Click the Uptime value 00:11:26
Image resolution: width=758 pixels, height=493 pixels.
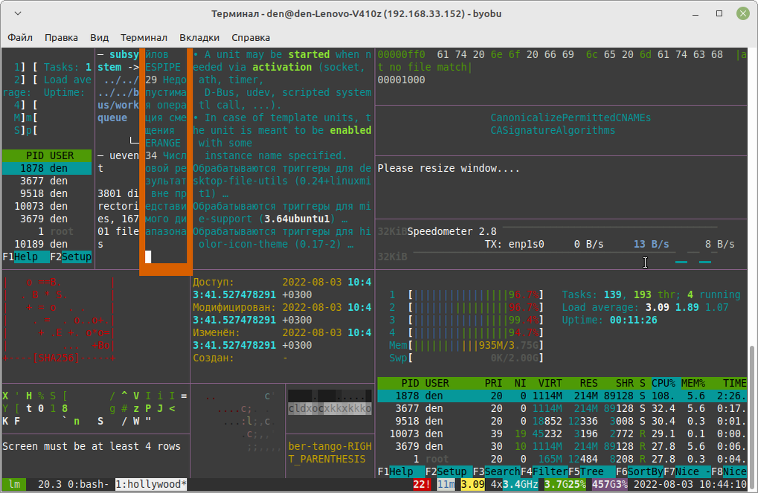pyautogui.click(x=633, y=320)
